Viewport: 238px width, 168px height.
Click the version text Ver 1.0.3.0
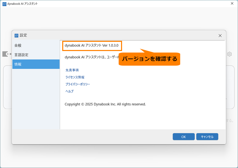(x=111, y=45)
